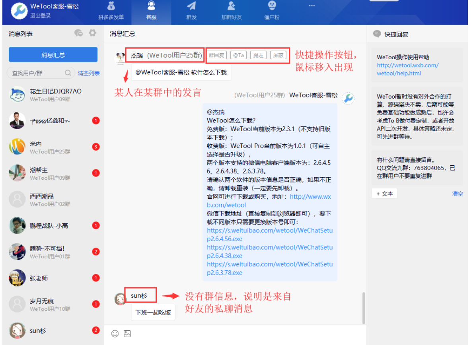473x345 pixels.
Task: Open the 鹏程战队-小高 conversation
Action: (x=53, y=226)
